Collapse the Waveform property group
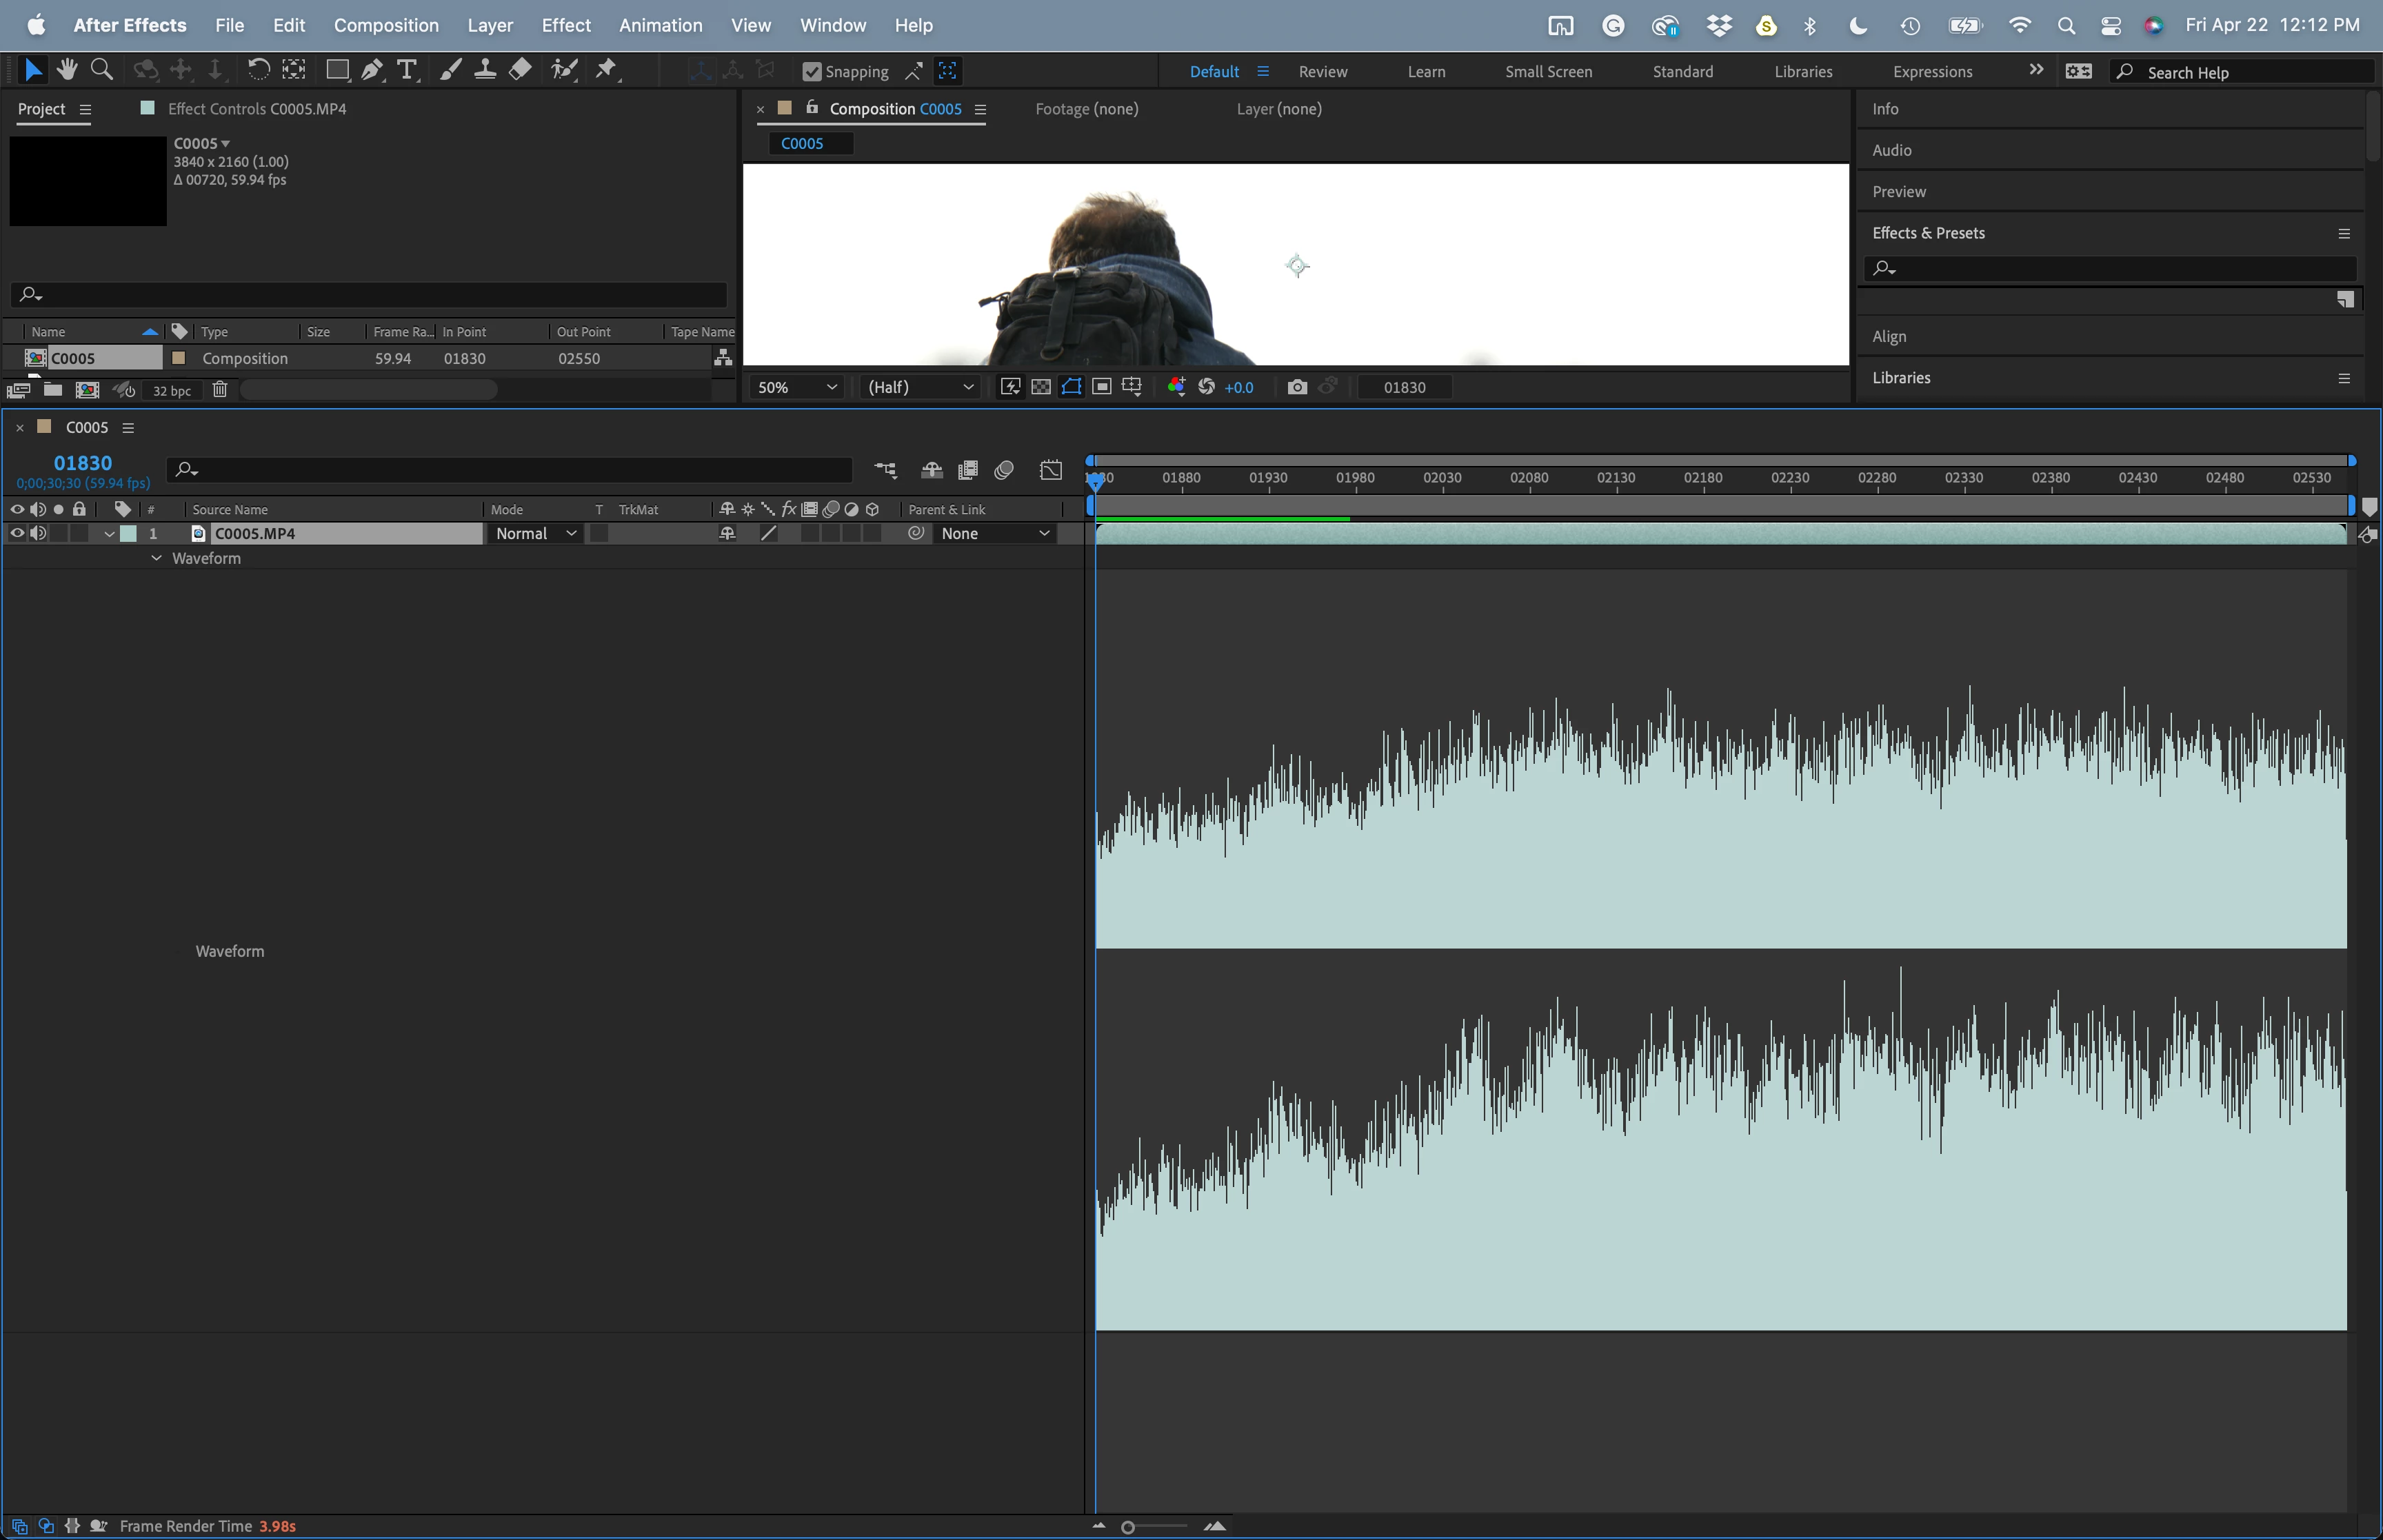The height and width of the screenshot is (1540, 2383). click(x=157, y=559)
